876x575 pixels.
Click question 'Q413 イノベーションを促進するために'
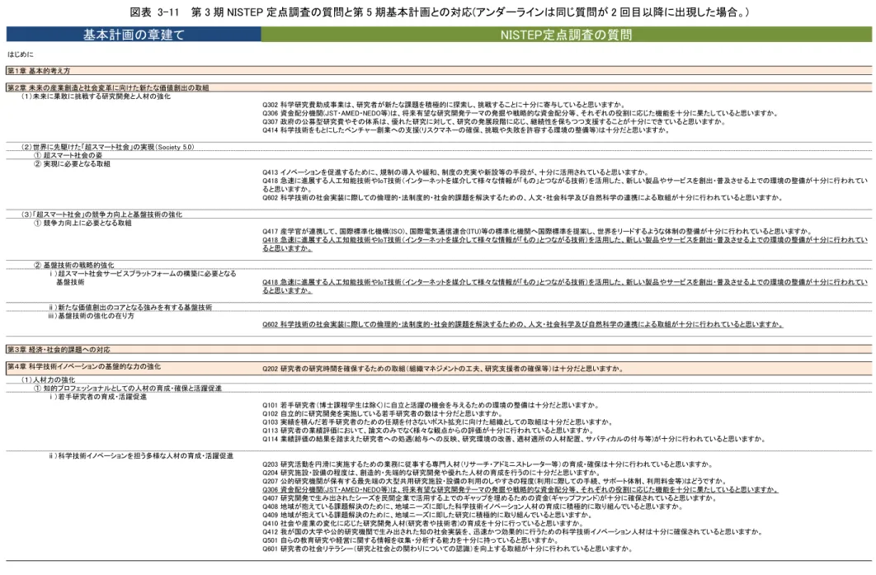click(x=456, y=172)
